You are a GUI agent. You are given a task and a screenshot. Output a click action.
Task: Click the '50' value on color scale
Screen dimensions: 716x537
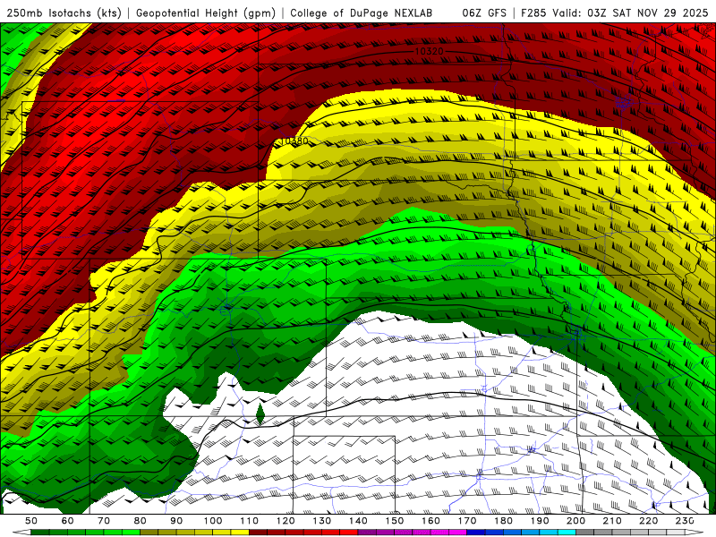[31, 521]
